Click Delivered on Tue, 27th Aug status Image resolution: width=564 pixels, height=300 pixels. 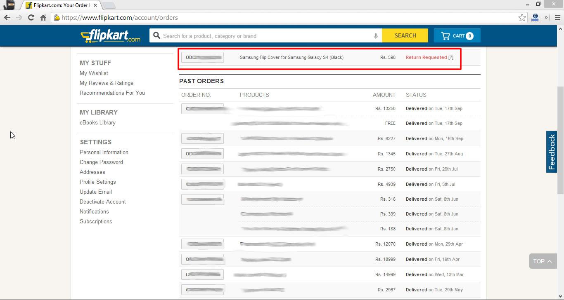coord(434,154)
